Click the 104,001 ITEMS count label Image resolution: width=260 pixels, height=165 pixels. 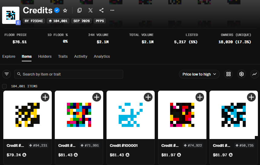tap(24, 86)
